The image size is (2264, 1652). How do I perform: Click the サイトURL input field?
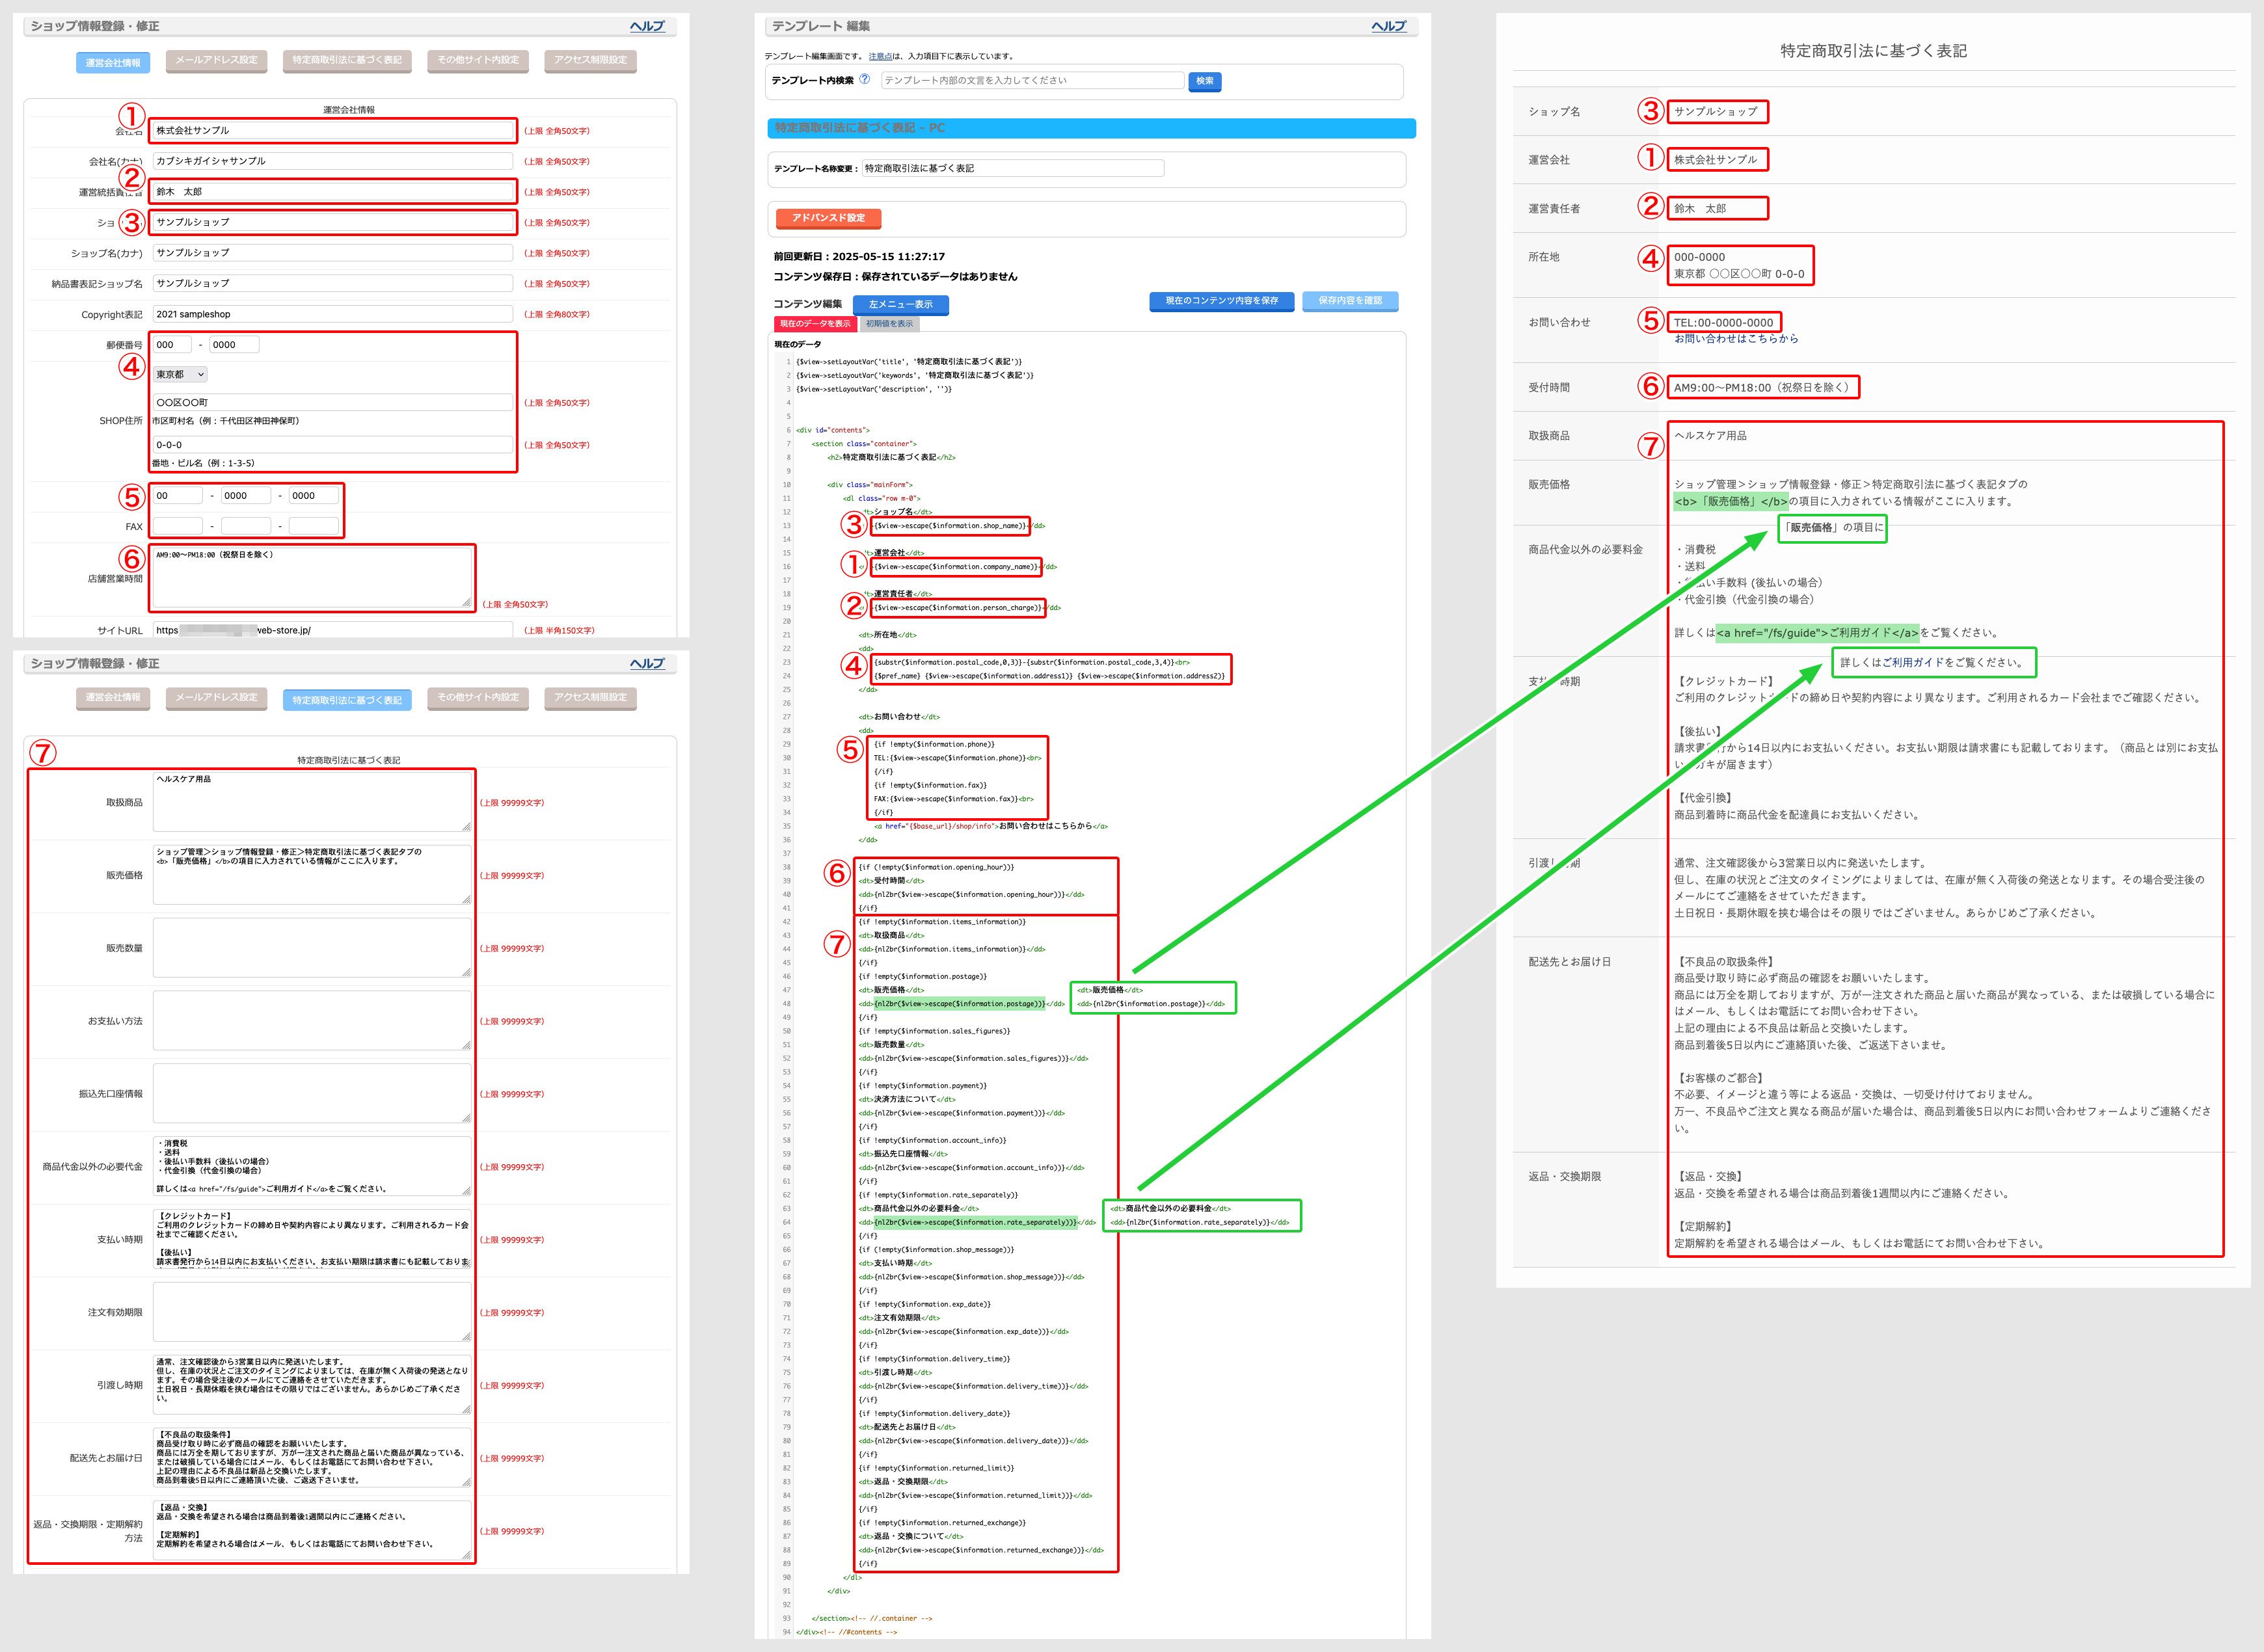pyautogui.click(x=333, y=630)
